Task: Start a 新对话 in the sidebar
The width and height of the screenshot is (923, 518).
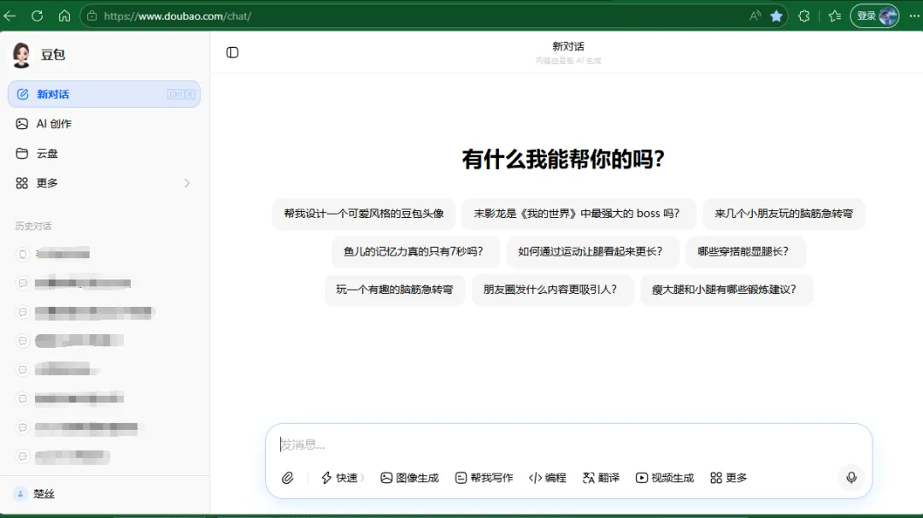Action: (x=104, y=94)
